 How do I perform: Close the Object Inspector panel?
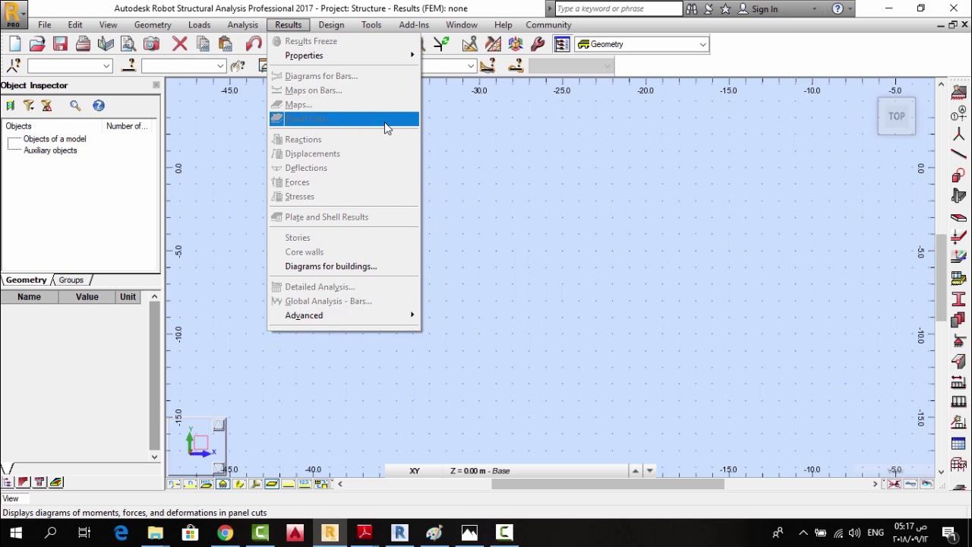pos(156,85)
